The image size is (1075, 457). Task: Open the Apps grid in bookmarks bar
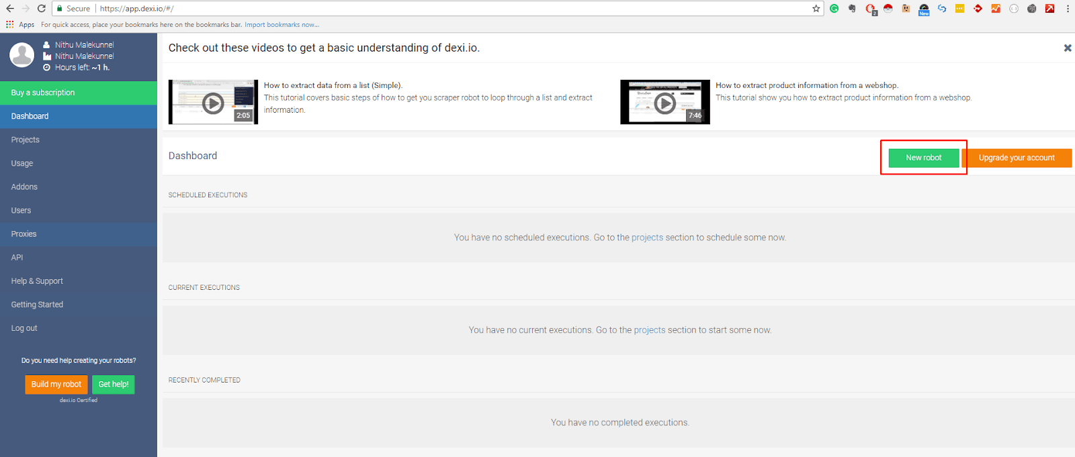pyautogui.click(x=20, y=25)
